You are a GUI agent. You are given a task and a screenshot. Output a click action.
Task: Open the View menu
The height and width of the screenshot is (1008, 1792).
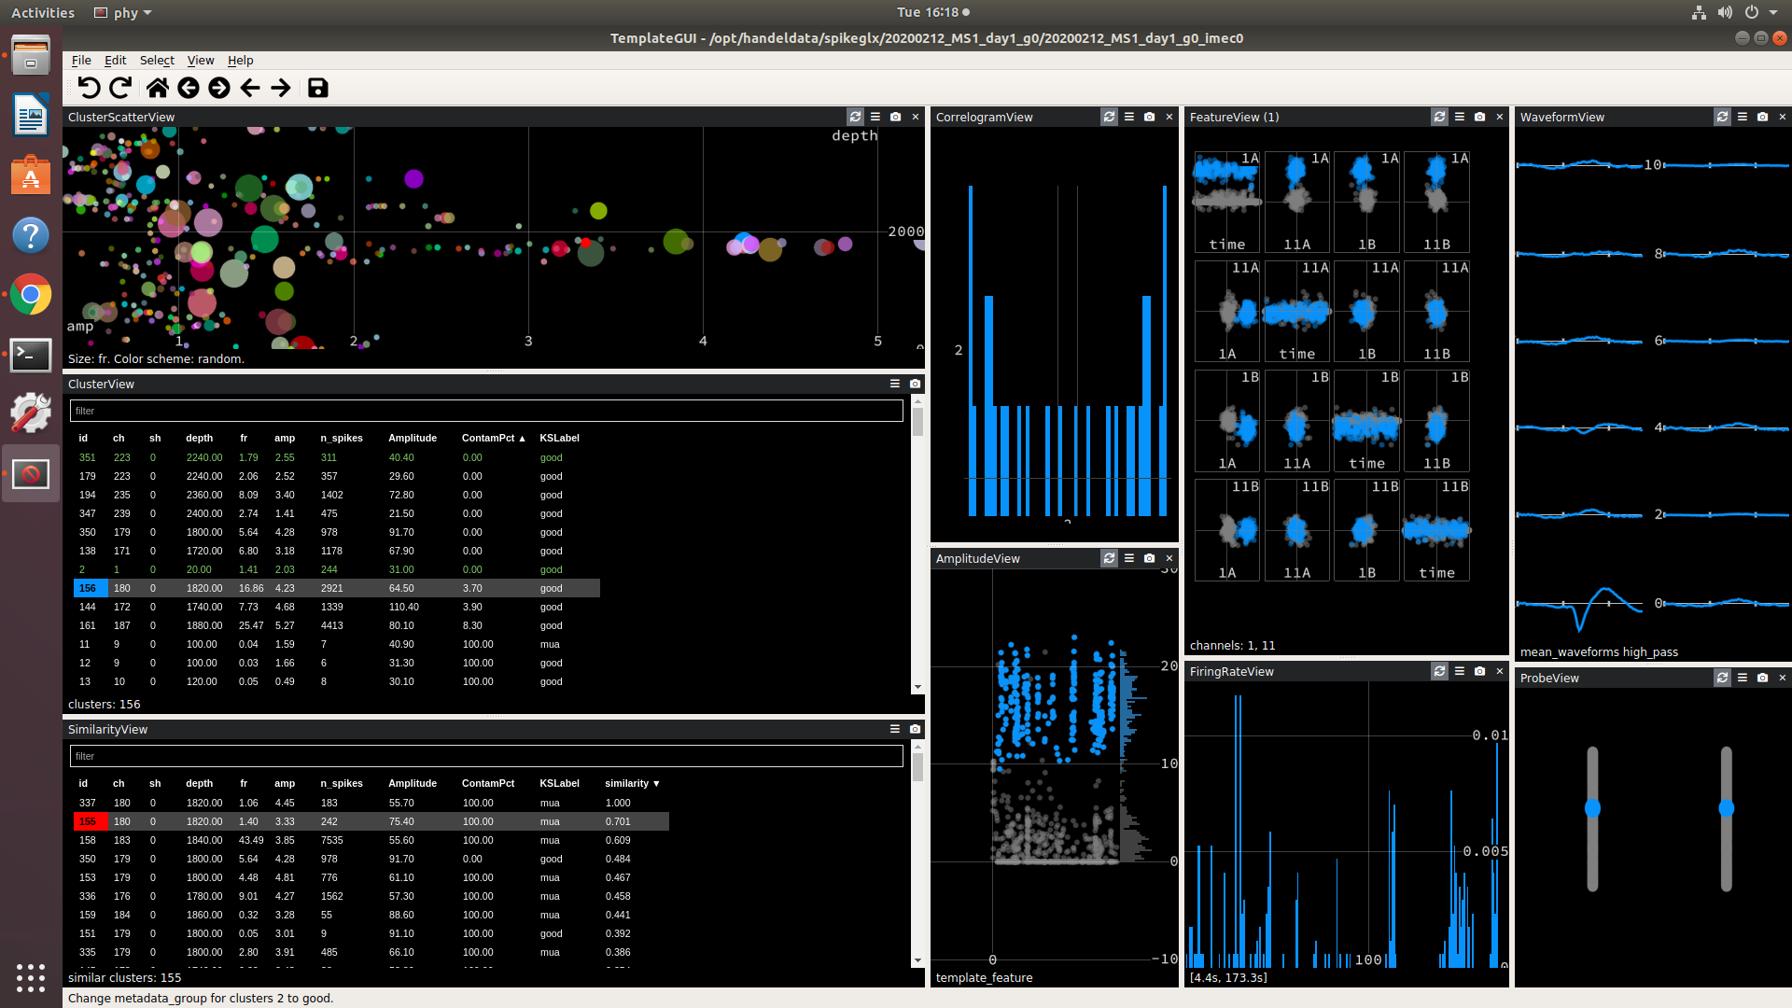coord(201,60)
